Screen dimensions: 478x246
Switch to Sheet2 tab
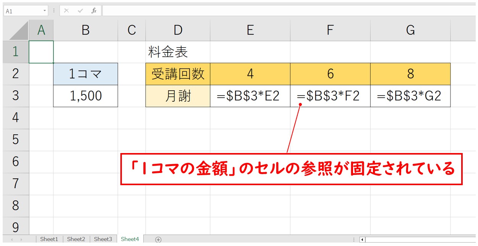tap(76, 239)
